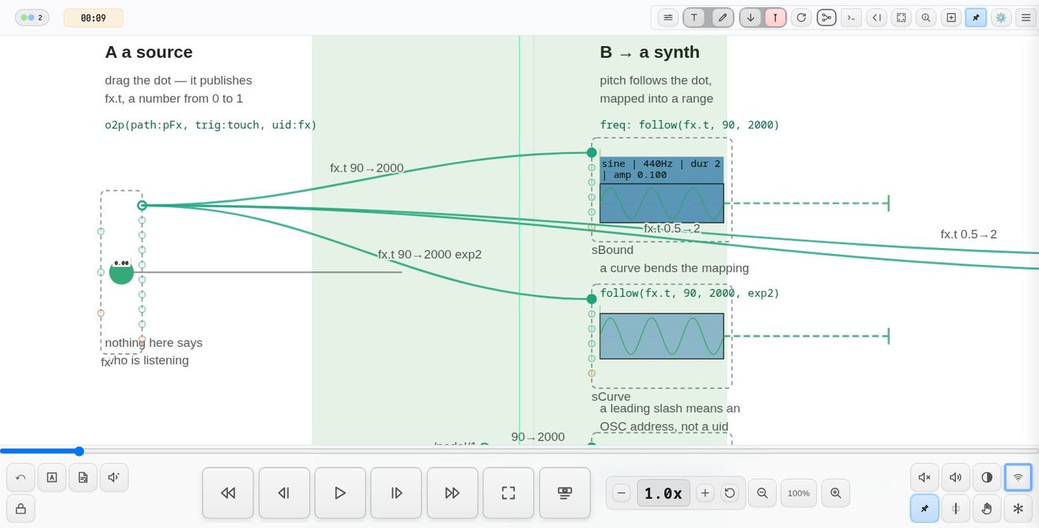Click the blue timeline progress slider handle
The width and height of the screenshot is (1039, 528).
coord(79,451)
